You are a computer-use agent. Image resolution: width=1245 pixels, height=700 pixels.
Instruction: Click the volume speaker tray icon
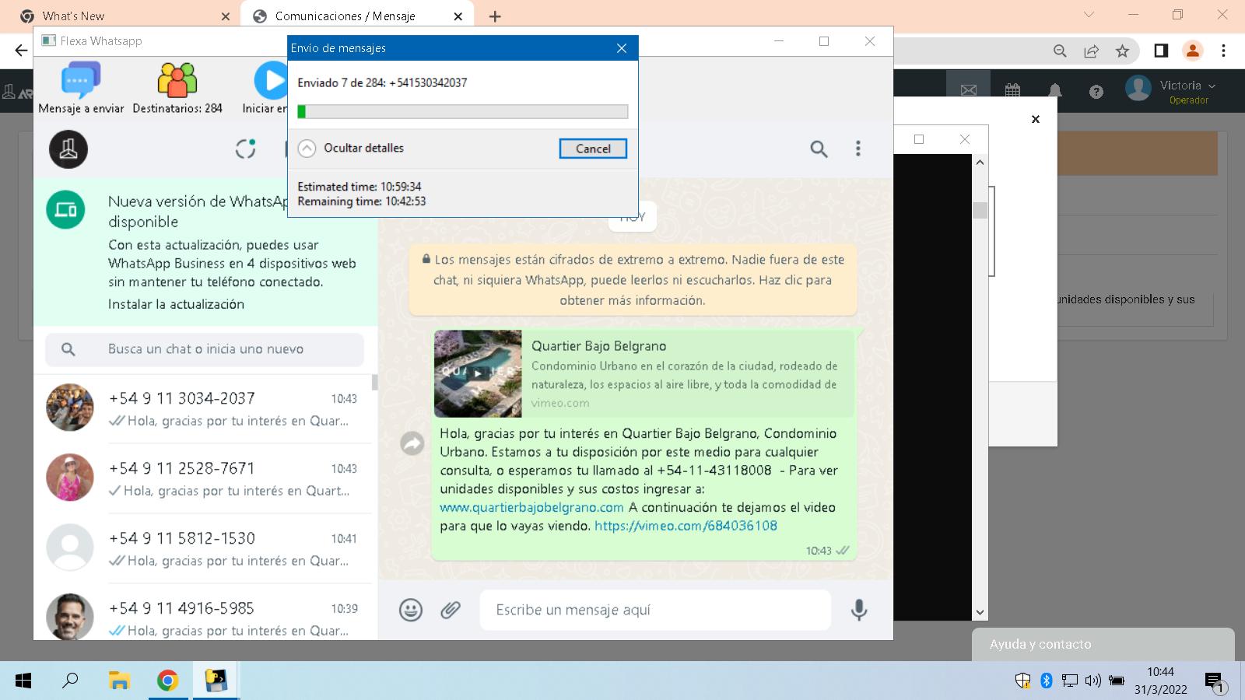pyautogui.click(x=1092, y=681)
